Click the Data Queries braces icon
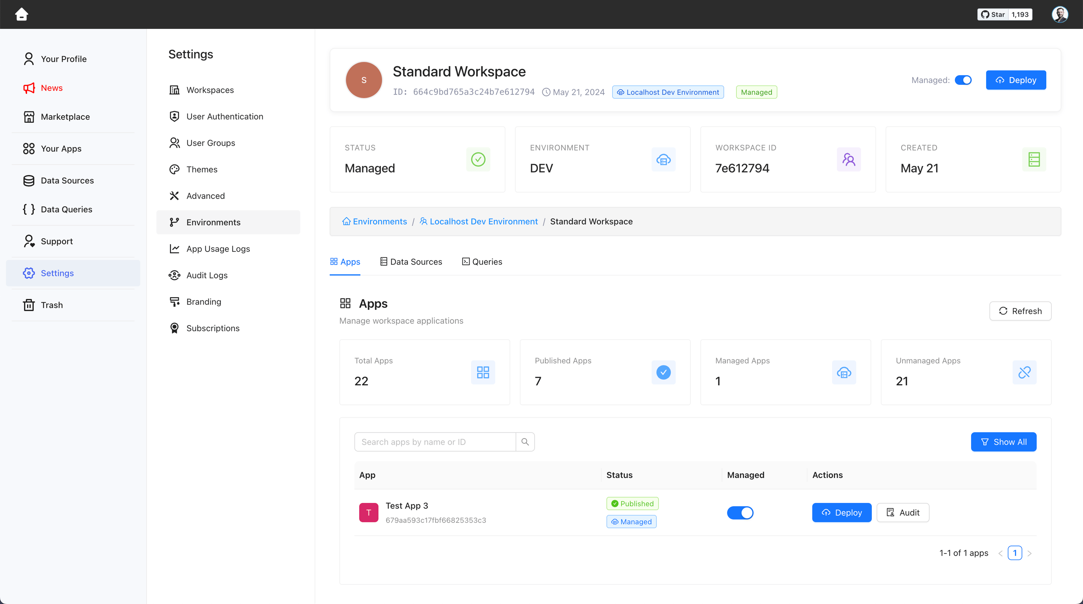Viewport: 1083px width, 604px height. pos(29,209)
